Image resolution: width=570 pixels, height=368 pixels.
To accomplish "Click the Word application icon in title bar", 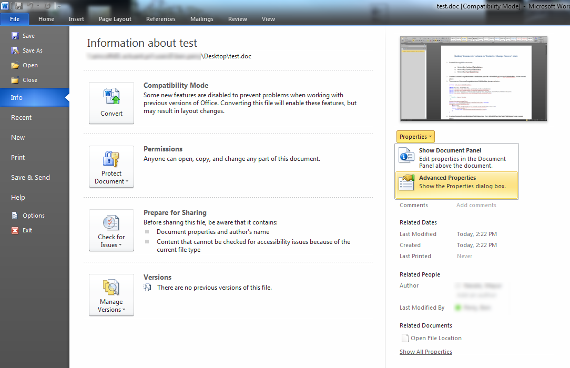I will (x=5, y=6).
